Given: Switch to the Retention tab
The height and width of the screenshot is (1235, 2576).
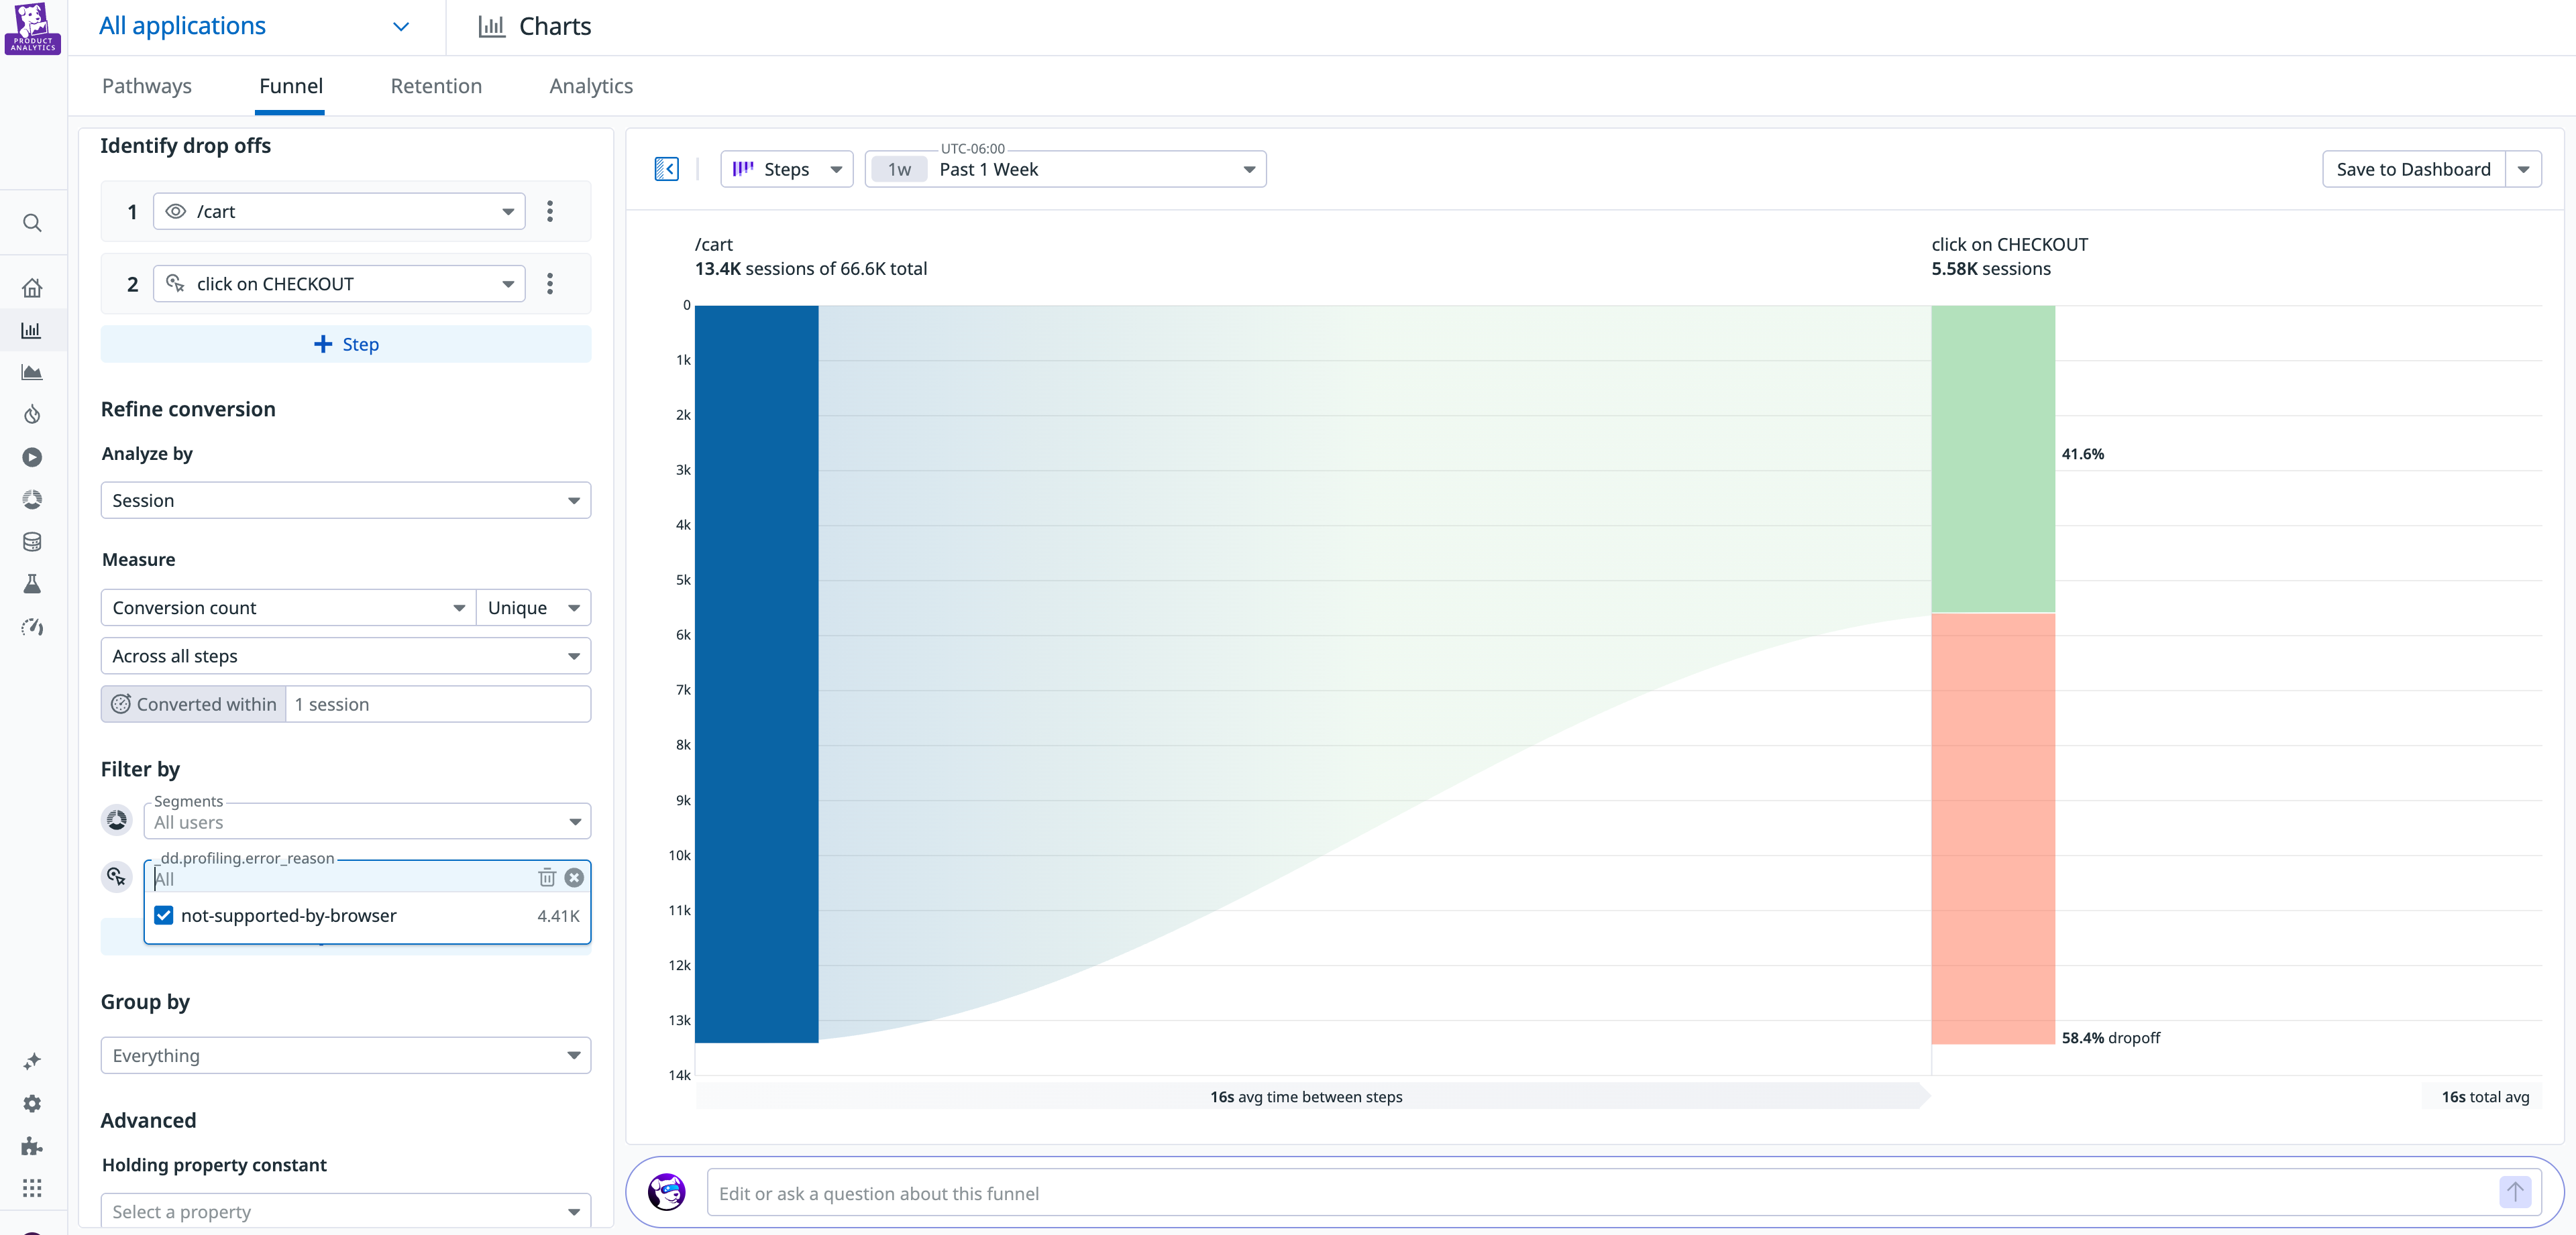Looking at the screenshot, I should (436, 86).
